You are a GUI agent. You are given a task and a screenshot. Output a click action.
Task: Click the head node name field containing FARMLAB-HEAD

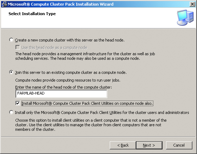[x=61, y=94]
